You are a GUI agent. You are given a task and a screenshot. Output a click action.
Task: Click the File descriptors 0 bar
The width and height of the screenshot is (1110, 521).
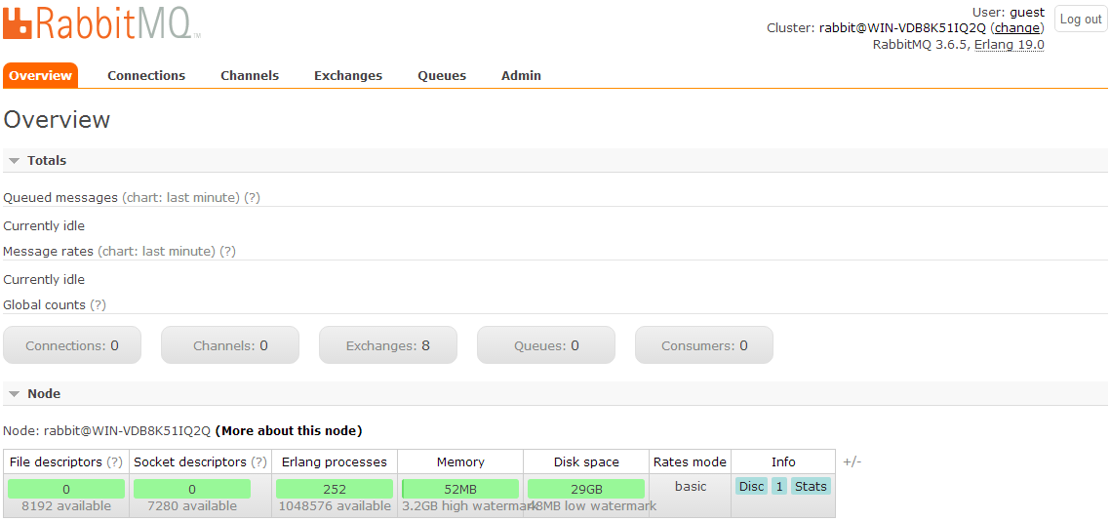66,489
